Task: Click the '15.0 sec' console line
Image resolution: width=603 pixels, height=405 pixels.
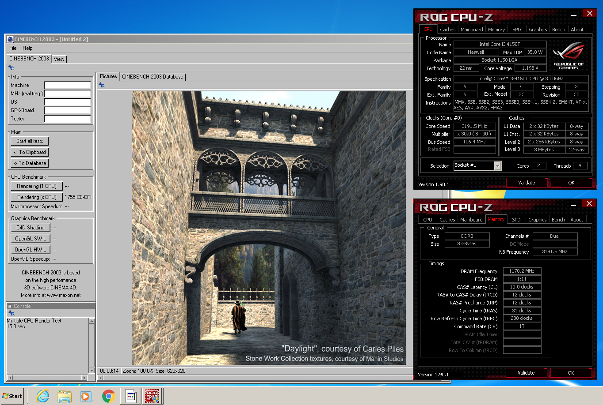Action: (16, 326)
